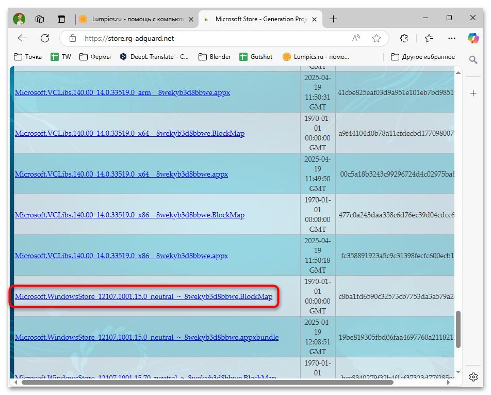Click the date cell 2025-04-19 11:50:18 GMT
Viewport: 491px width, 395px height.
[318, 255]
